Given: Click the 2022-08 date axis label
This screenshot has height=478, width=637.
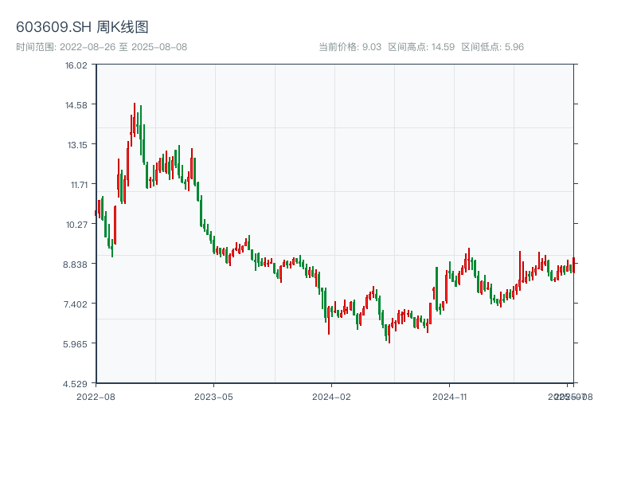Looking at the screenshot, I should coord(96,396).
